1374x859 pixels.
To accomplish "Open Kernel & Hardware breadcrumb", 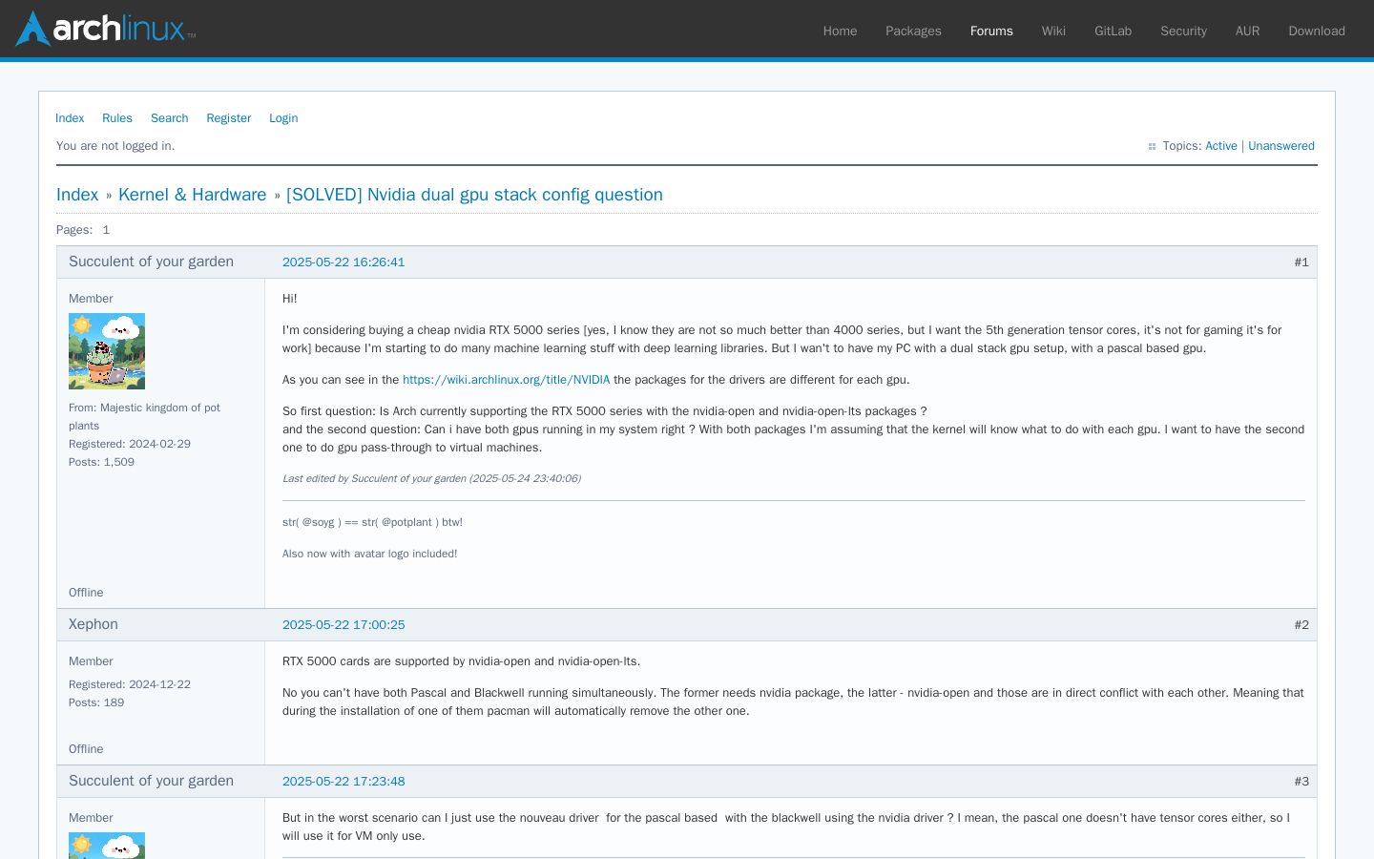I will click(193, 195).
